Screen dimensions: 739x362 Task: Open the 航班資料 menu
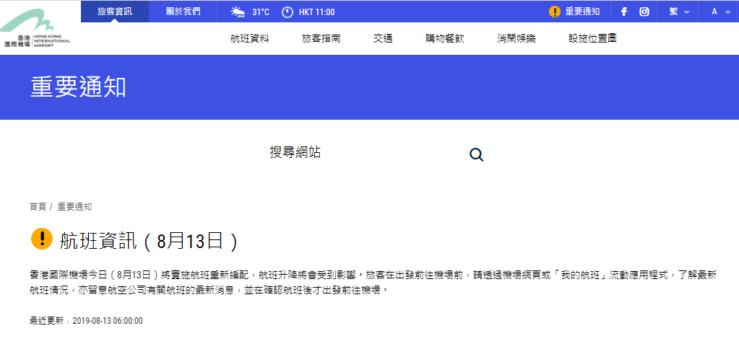tap(250, 39)
